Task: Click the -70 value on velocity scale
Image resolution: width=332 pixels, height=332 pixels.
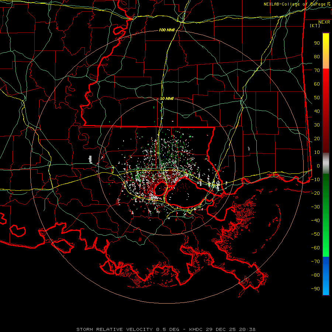Action: [315, 261]
